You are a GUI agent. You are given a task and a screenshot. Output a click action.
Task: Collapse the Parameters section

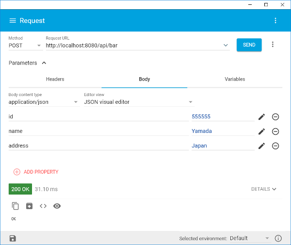click(x=44, y=63)
